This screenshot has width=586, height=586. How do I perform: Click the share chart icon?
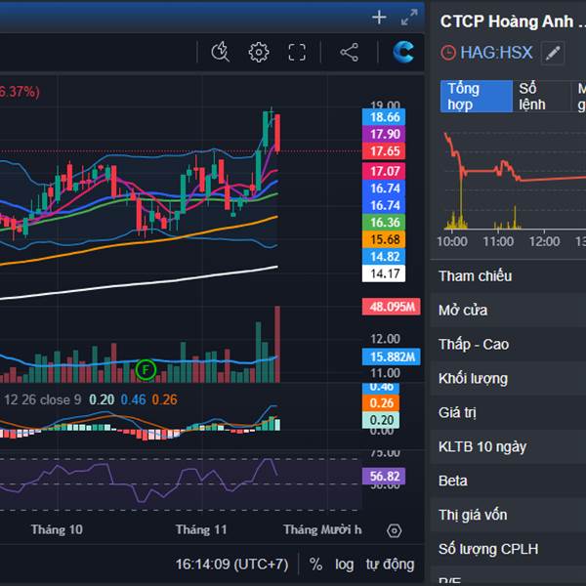[x=350, y=52]
